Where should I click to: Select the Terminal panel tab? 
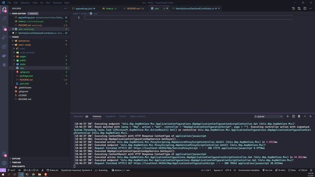pyautogui.click(x=97, y=117)
